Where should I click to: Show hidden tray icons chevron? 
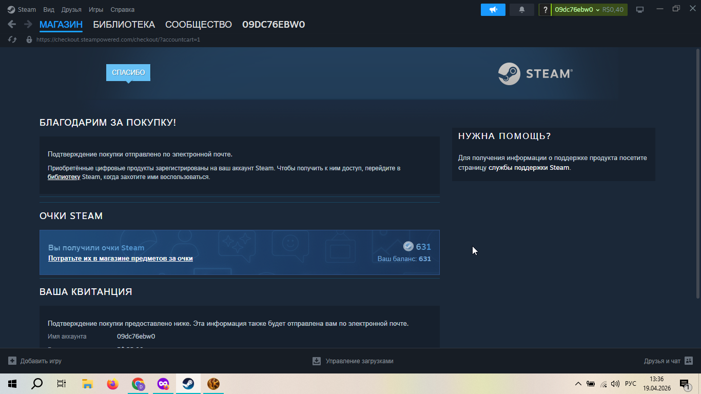[x=578, y=384]
